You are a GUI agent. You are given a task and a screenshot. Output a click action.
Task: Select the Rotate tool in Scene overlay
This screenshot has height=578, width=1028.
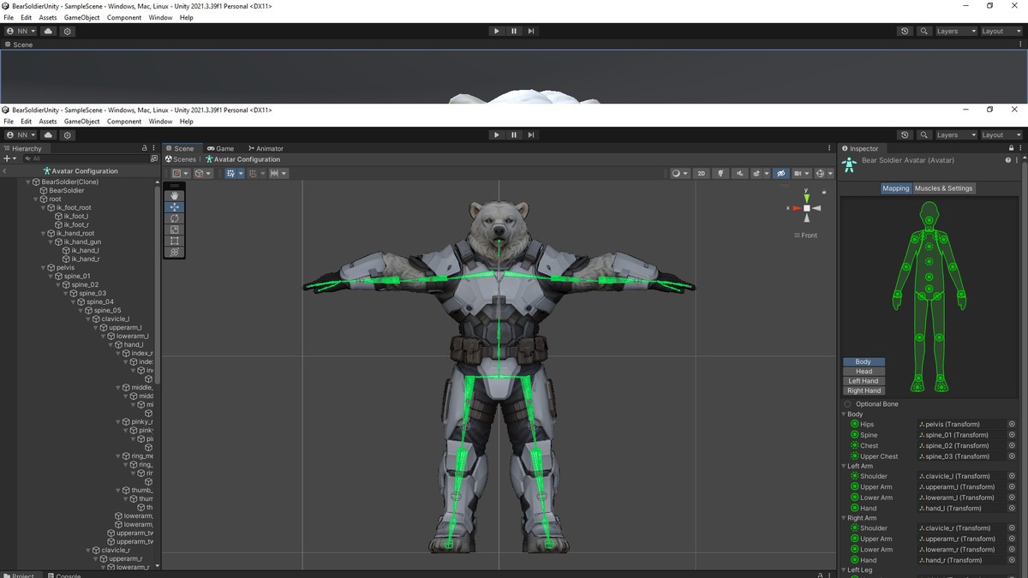(x=175, y=218)
